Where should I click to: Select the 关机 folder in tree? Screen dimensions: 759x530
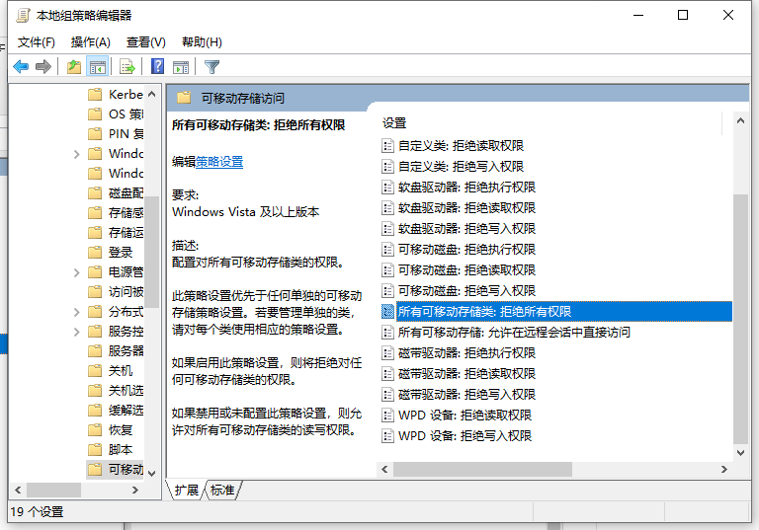click(x=120, y=371)
